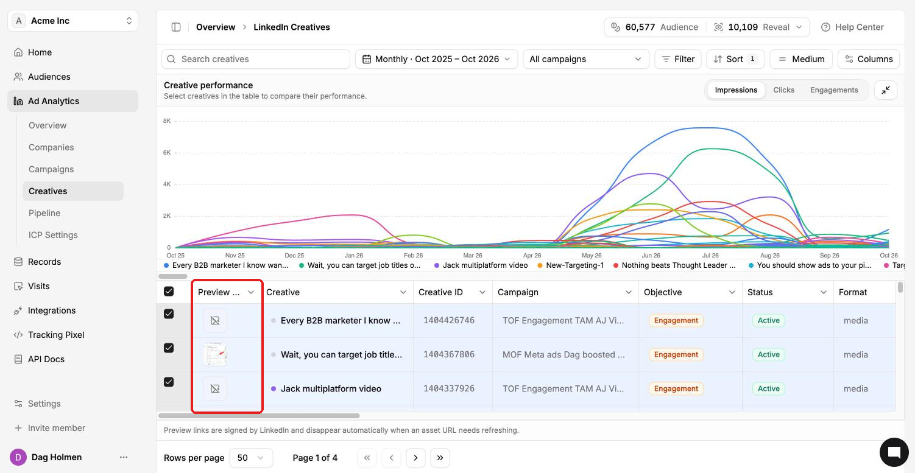Screen dimensions: 915x473
Task: Click Invite member
Action: 72,428
